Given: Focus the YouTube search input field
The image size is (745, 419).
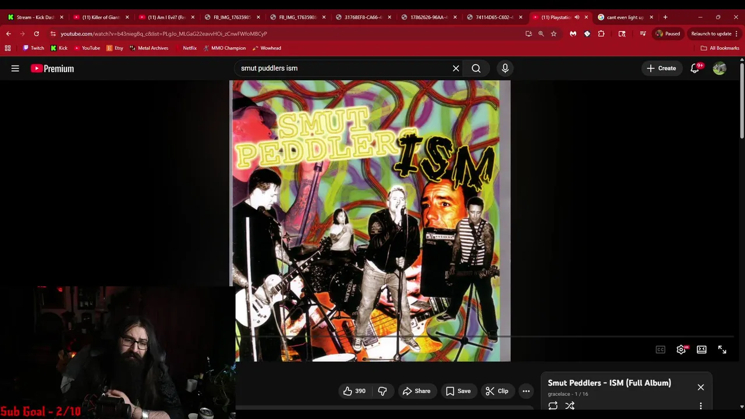Looking at the screenshot, I should (x=343, y=68).
